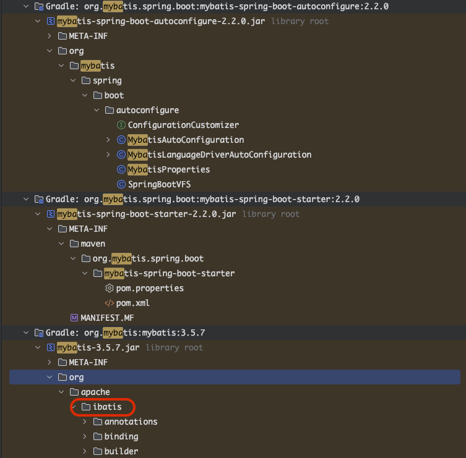Select the MANIFEST.MF file
Image resolution: width=466 pixels, height=458 pixels.
(107, 318)
